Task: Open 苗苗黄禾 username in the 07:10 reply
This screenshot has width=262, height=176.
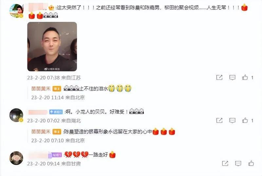Action: pyautogui.click(x=41, y=132)
